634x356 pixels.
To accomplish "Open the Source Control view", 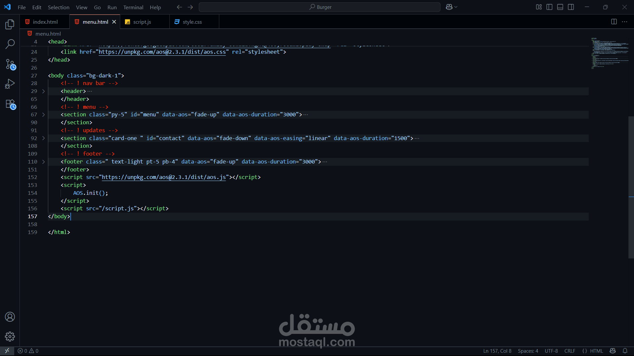I will [x=10, y=64].
